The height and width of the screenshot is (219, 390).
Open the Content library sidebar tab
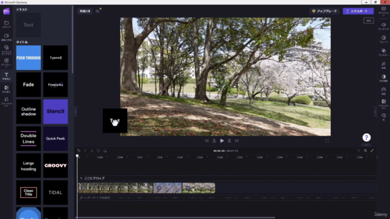7,50
